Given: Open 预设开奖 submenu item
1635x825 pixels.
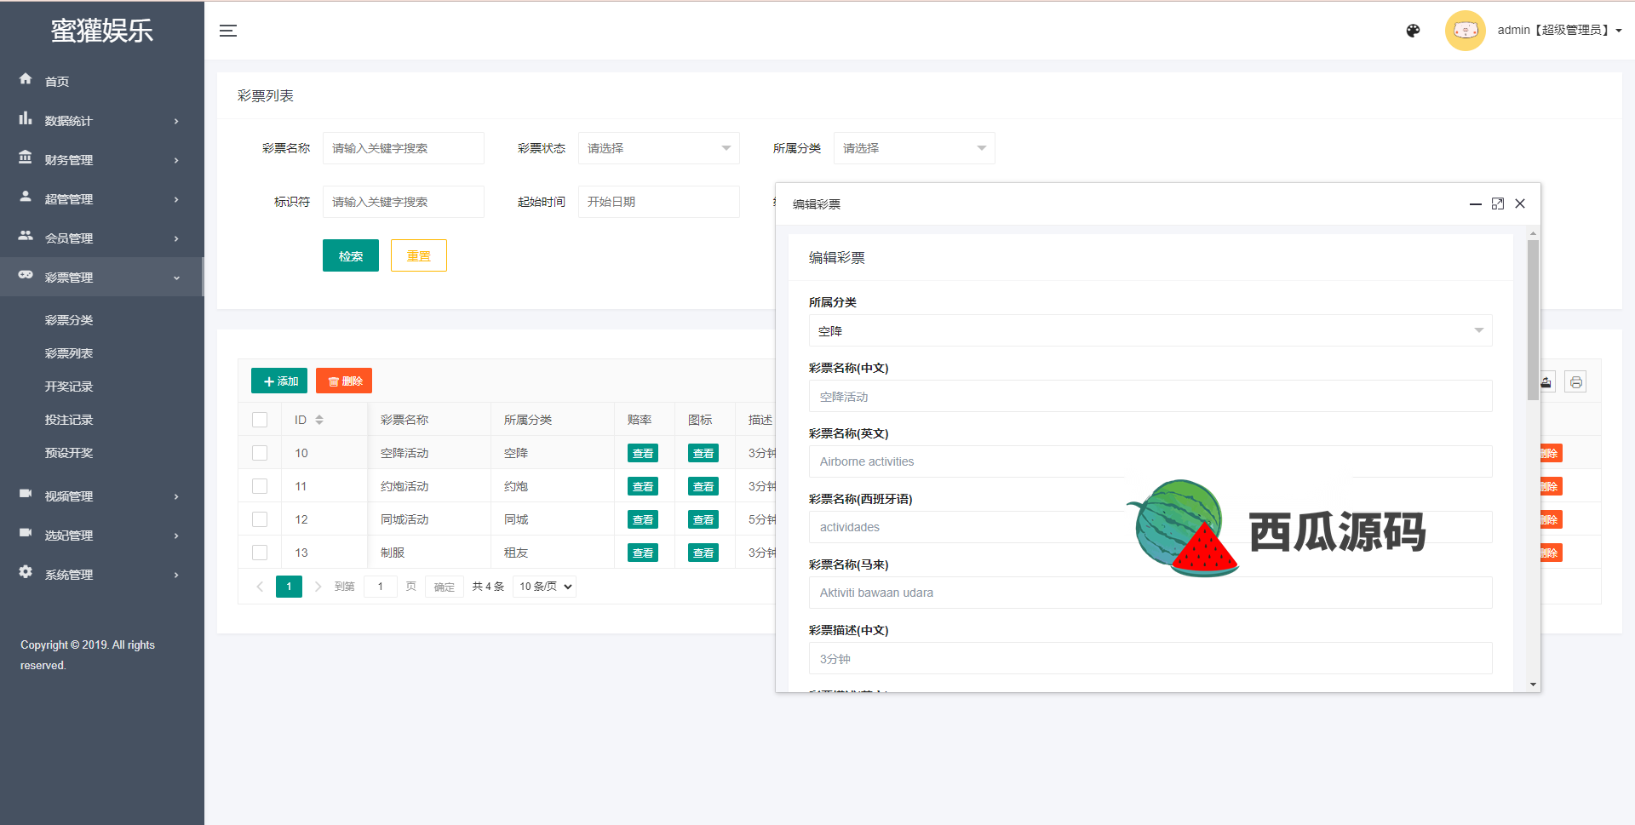Looking at the screenshot, I should 69,453.
